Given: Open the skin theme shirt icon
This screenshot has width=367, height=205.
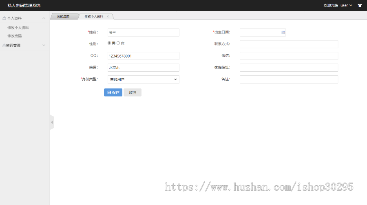Looking at the screenshot, I should (x=360, y=5).
